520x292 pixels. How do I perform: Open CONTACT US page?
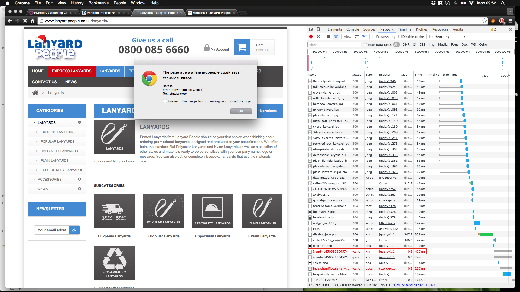point(44,82)
